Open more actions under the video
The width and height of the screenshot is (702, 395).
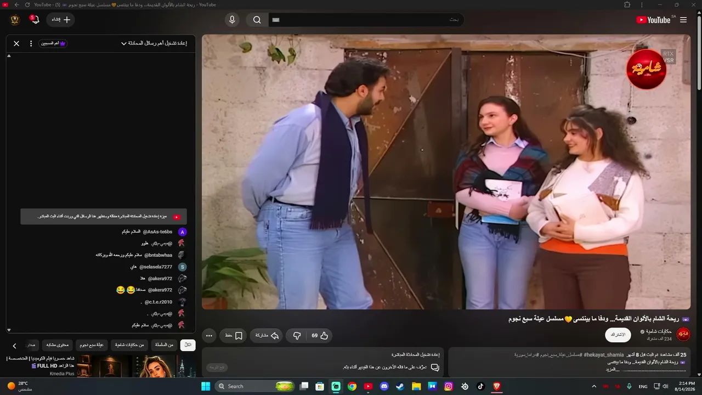point(209,335)
